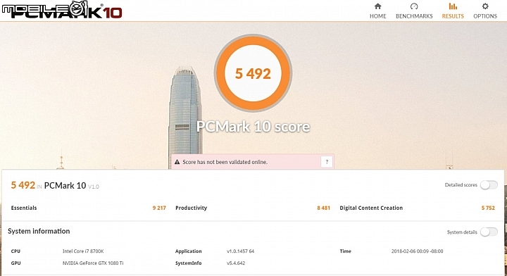The width and height of the screenshot is (507, 276).
Task: Switch to the RESULTS tab label
Action: pos(453,16)
